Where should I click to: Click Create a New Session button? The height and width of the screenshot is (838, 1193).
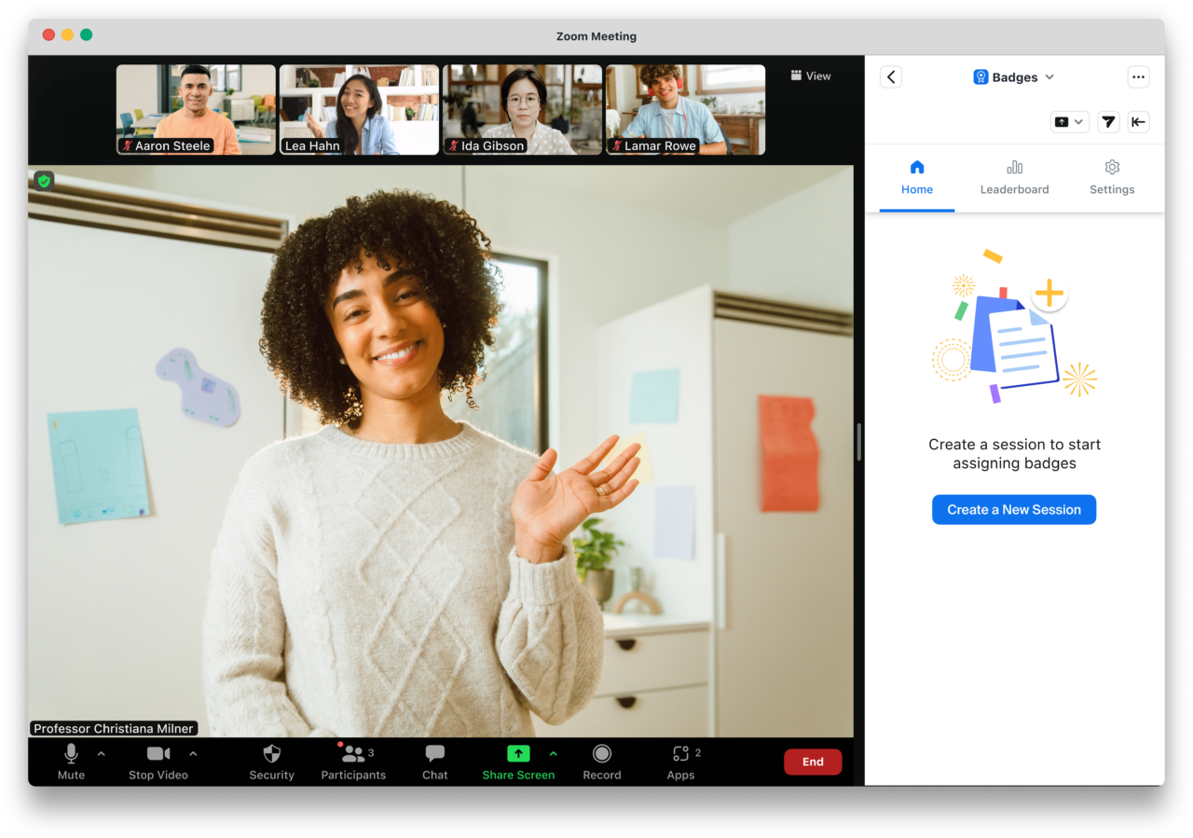point(1014,510)
